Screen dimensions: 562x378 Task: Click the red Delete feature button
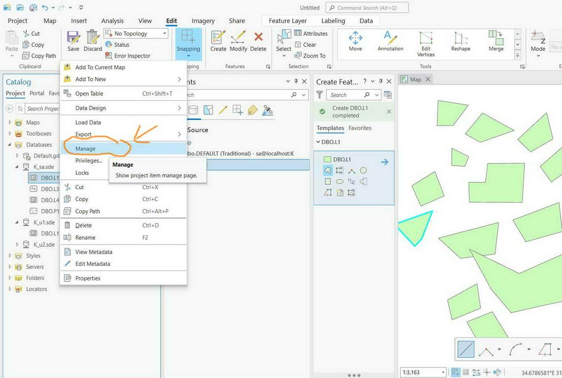coord(258,41)
